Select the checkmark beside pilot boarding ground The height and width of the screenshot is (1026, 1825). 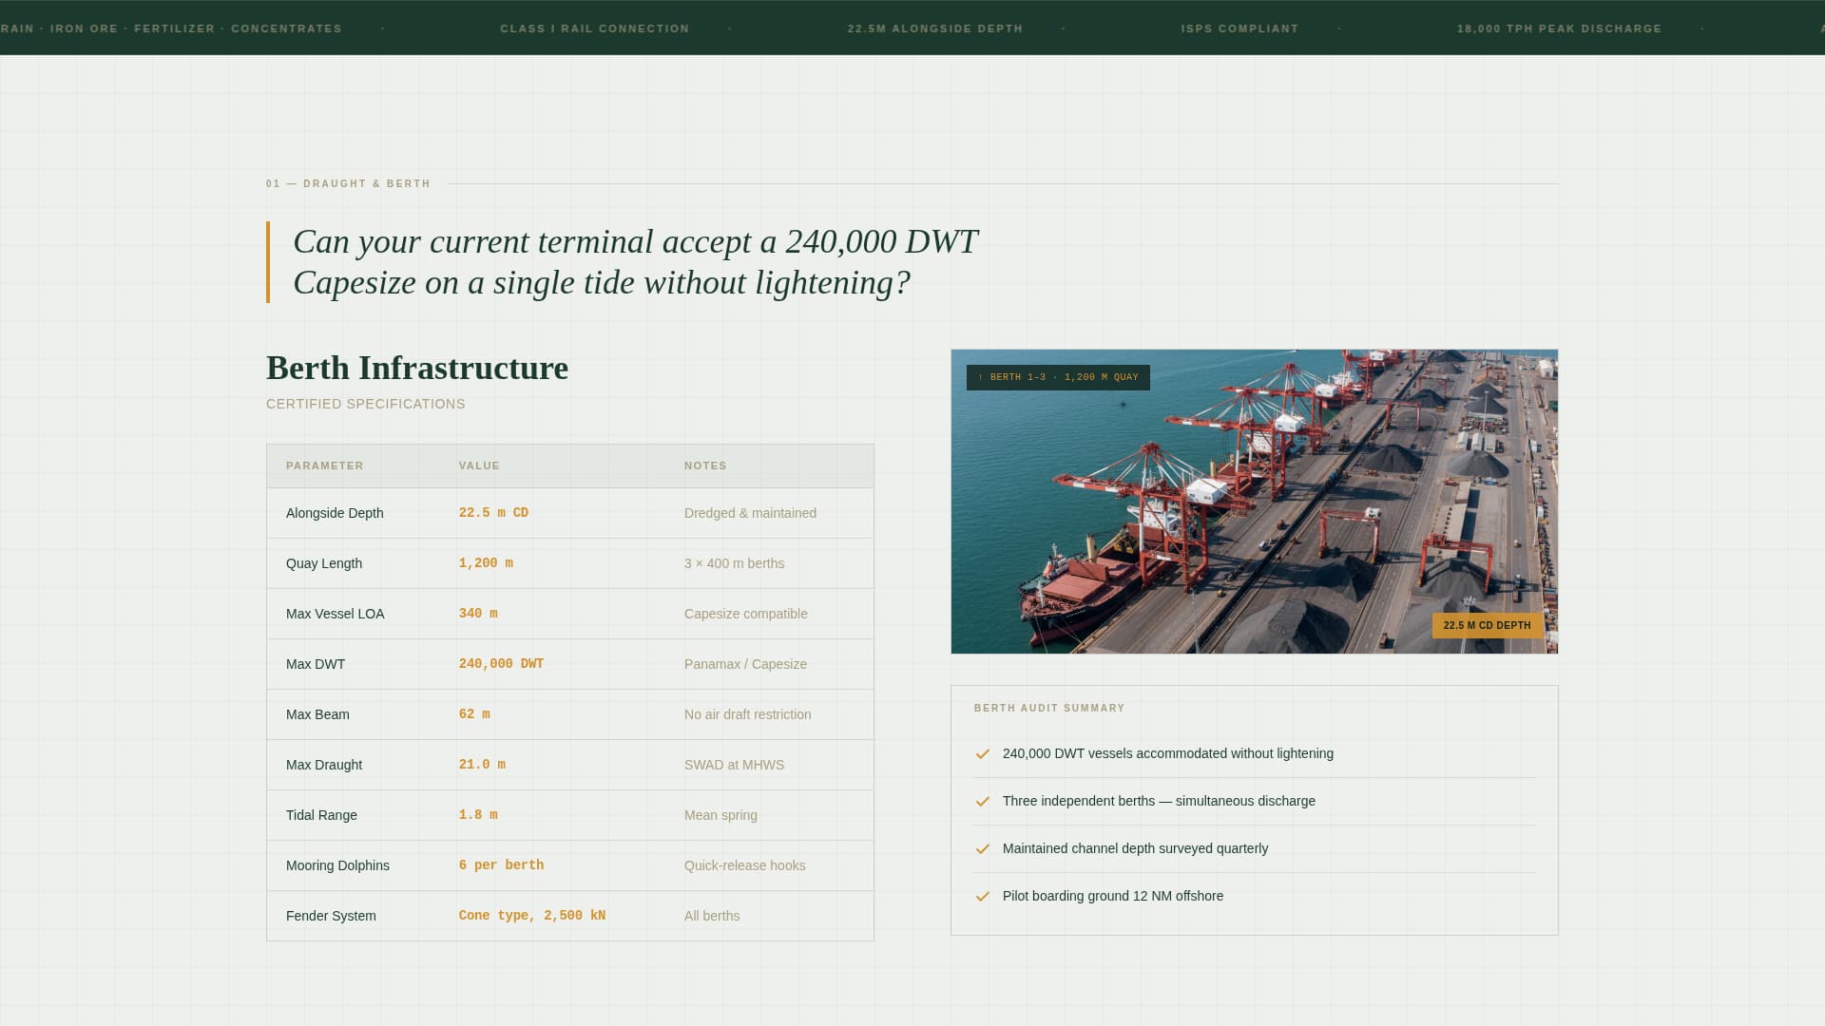pos(982,896)
